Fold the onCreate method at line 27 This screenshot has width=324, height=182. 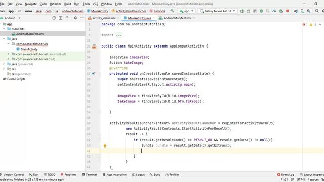pos(100,74)
